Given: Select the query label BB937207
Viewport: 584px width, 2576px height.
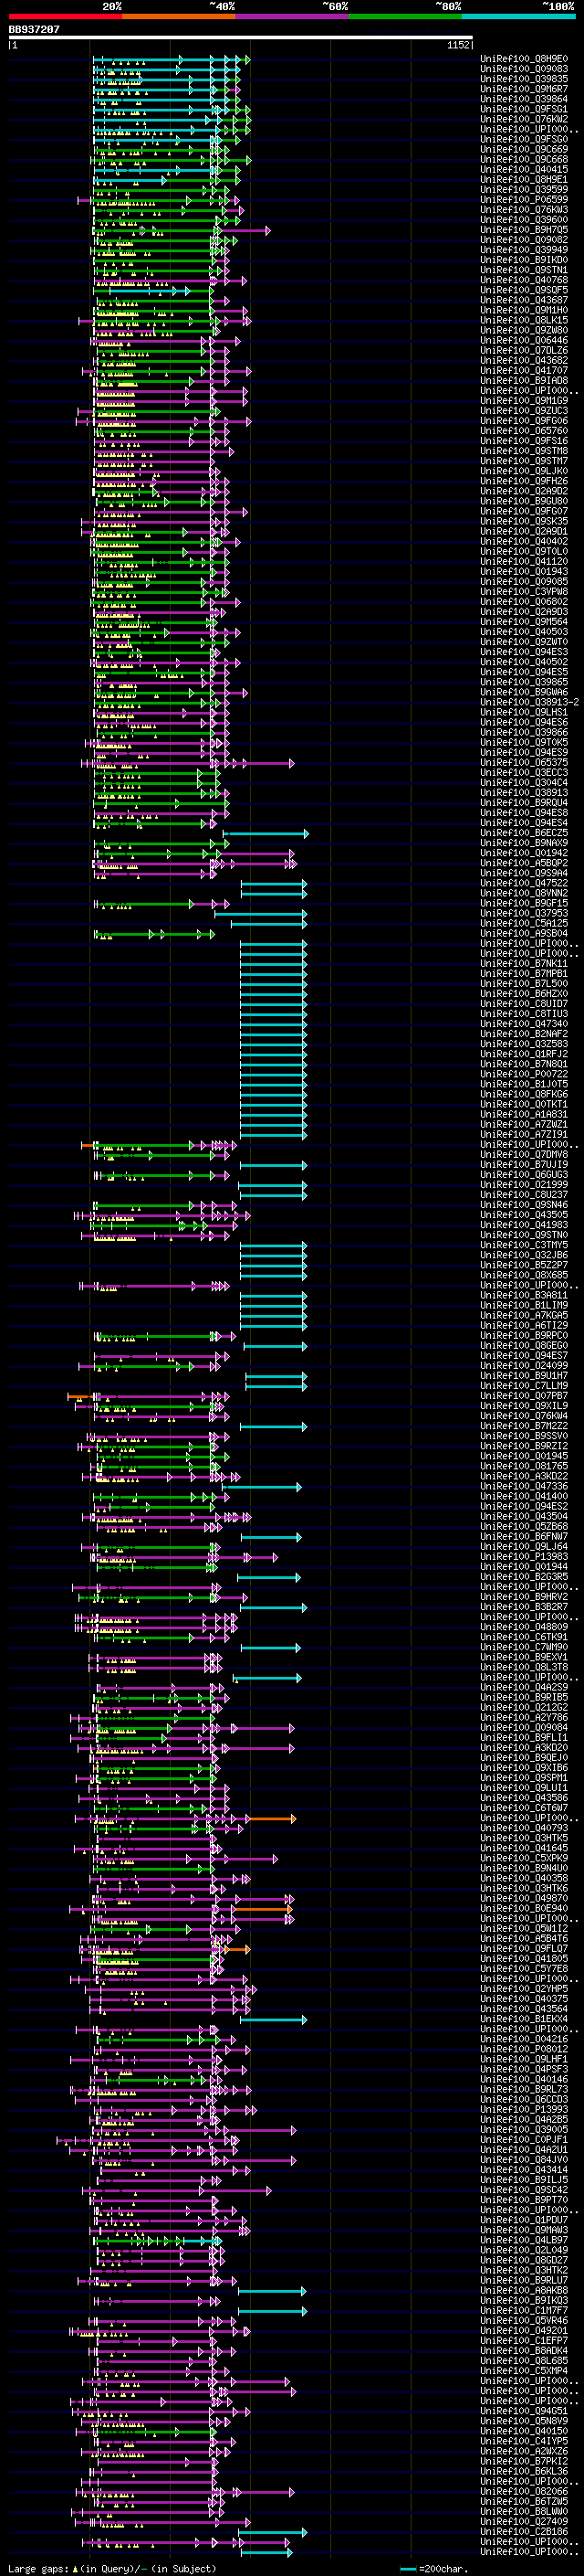Looking at the screenshot, I should tap(34, 29).
